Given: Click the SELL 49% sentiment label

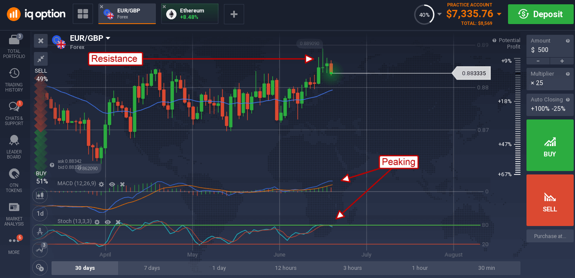Looking at the screenshot, I should 41,75.
